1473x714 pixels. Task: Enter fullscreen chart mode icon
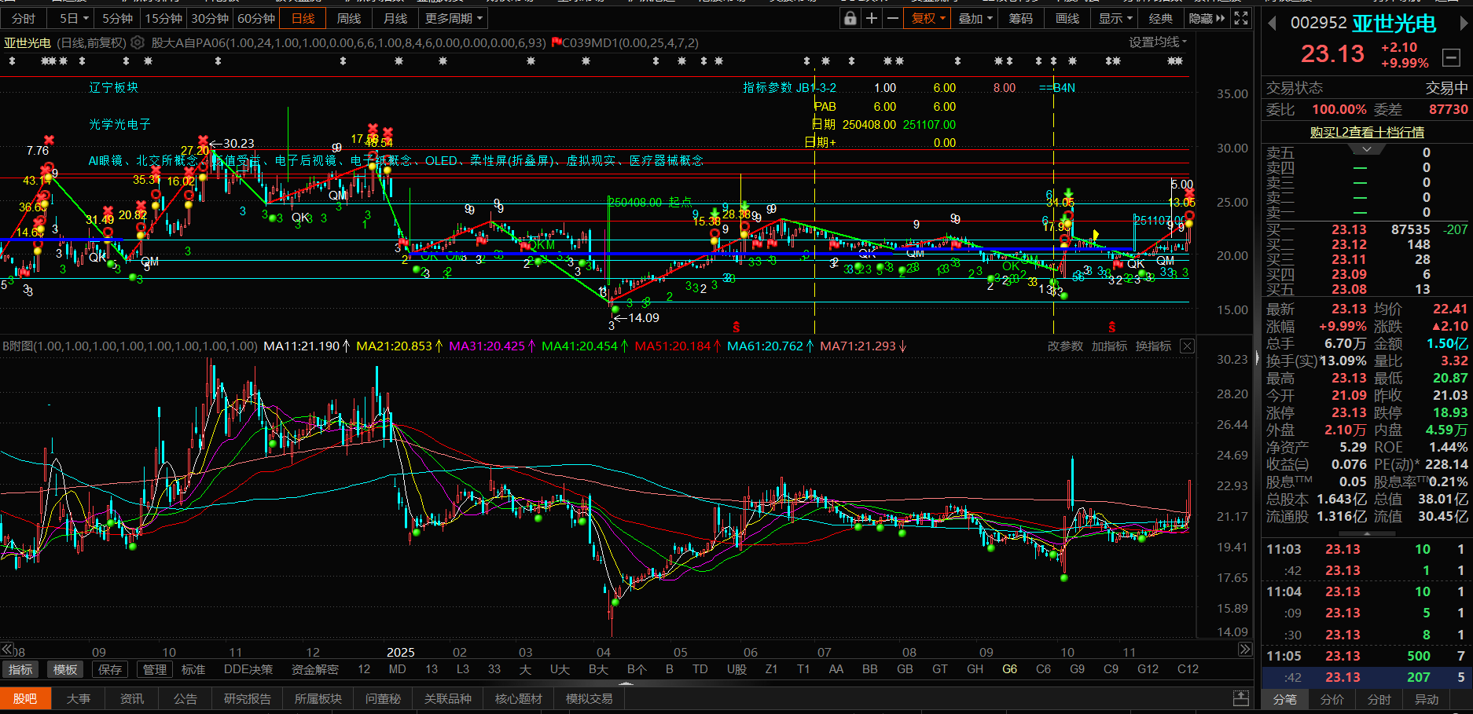[x=1241, y=18]
